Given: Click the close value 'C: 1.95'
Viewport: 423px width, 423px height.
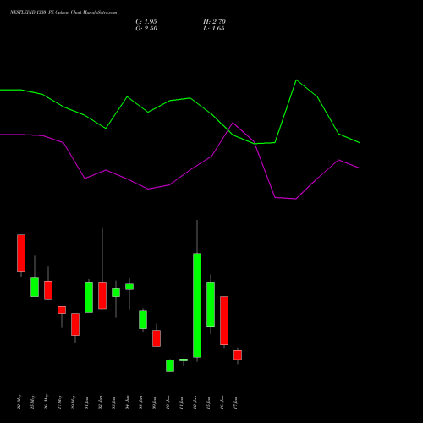Looking at the screenshot, I should pos(146,22).
